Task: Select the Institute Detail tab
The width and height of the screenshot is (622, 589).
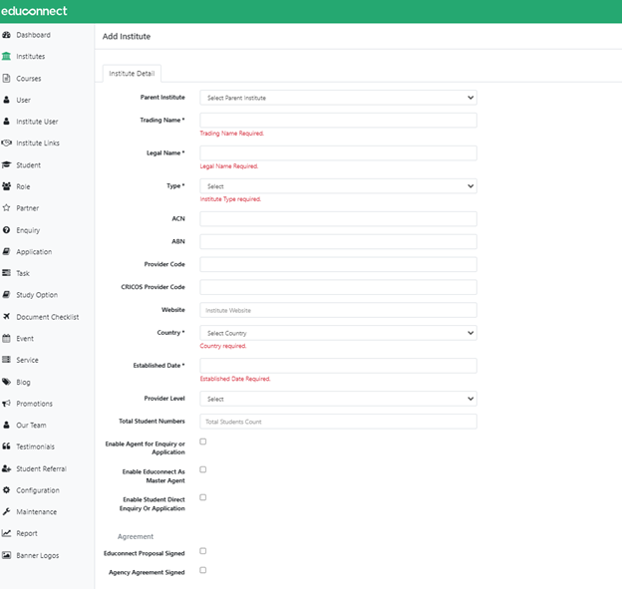Action: 132,74
